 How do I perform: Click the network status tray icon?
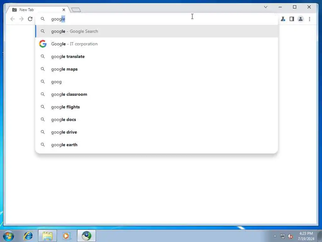[x=283, y=236]
